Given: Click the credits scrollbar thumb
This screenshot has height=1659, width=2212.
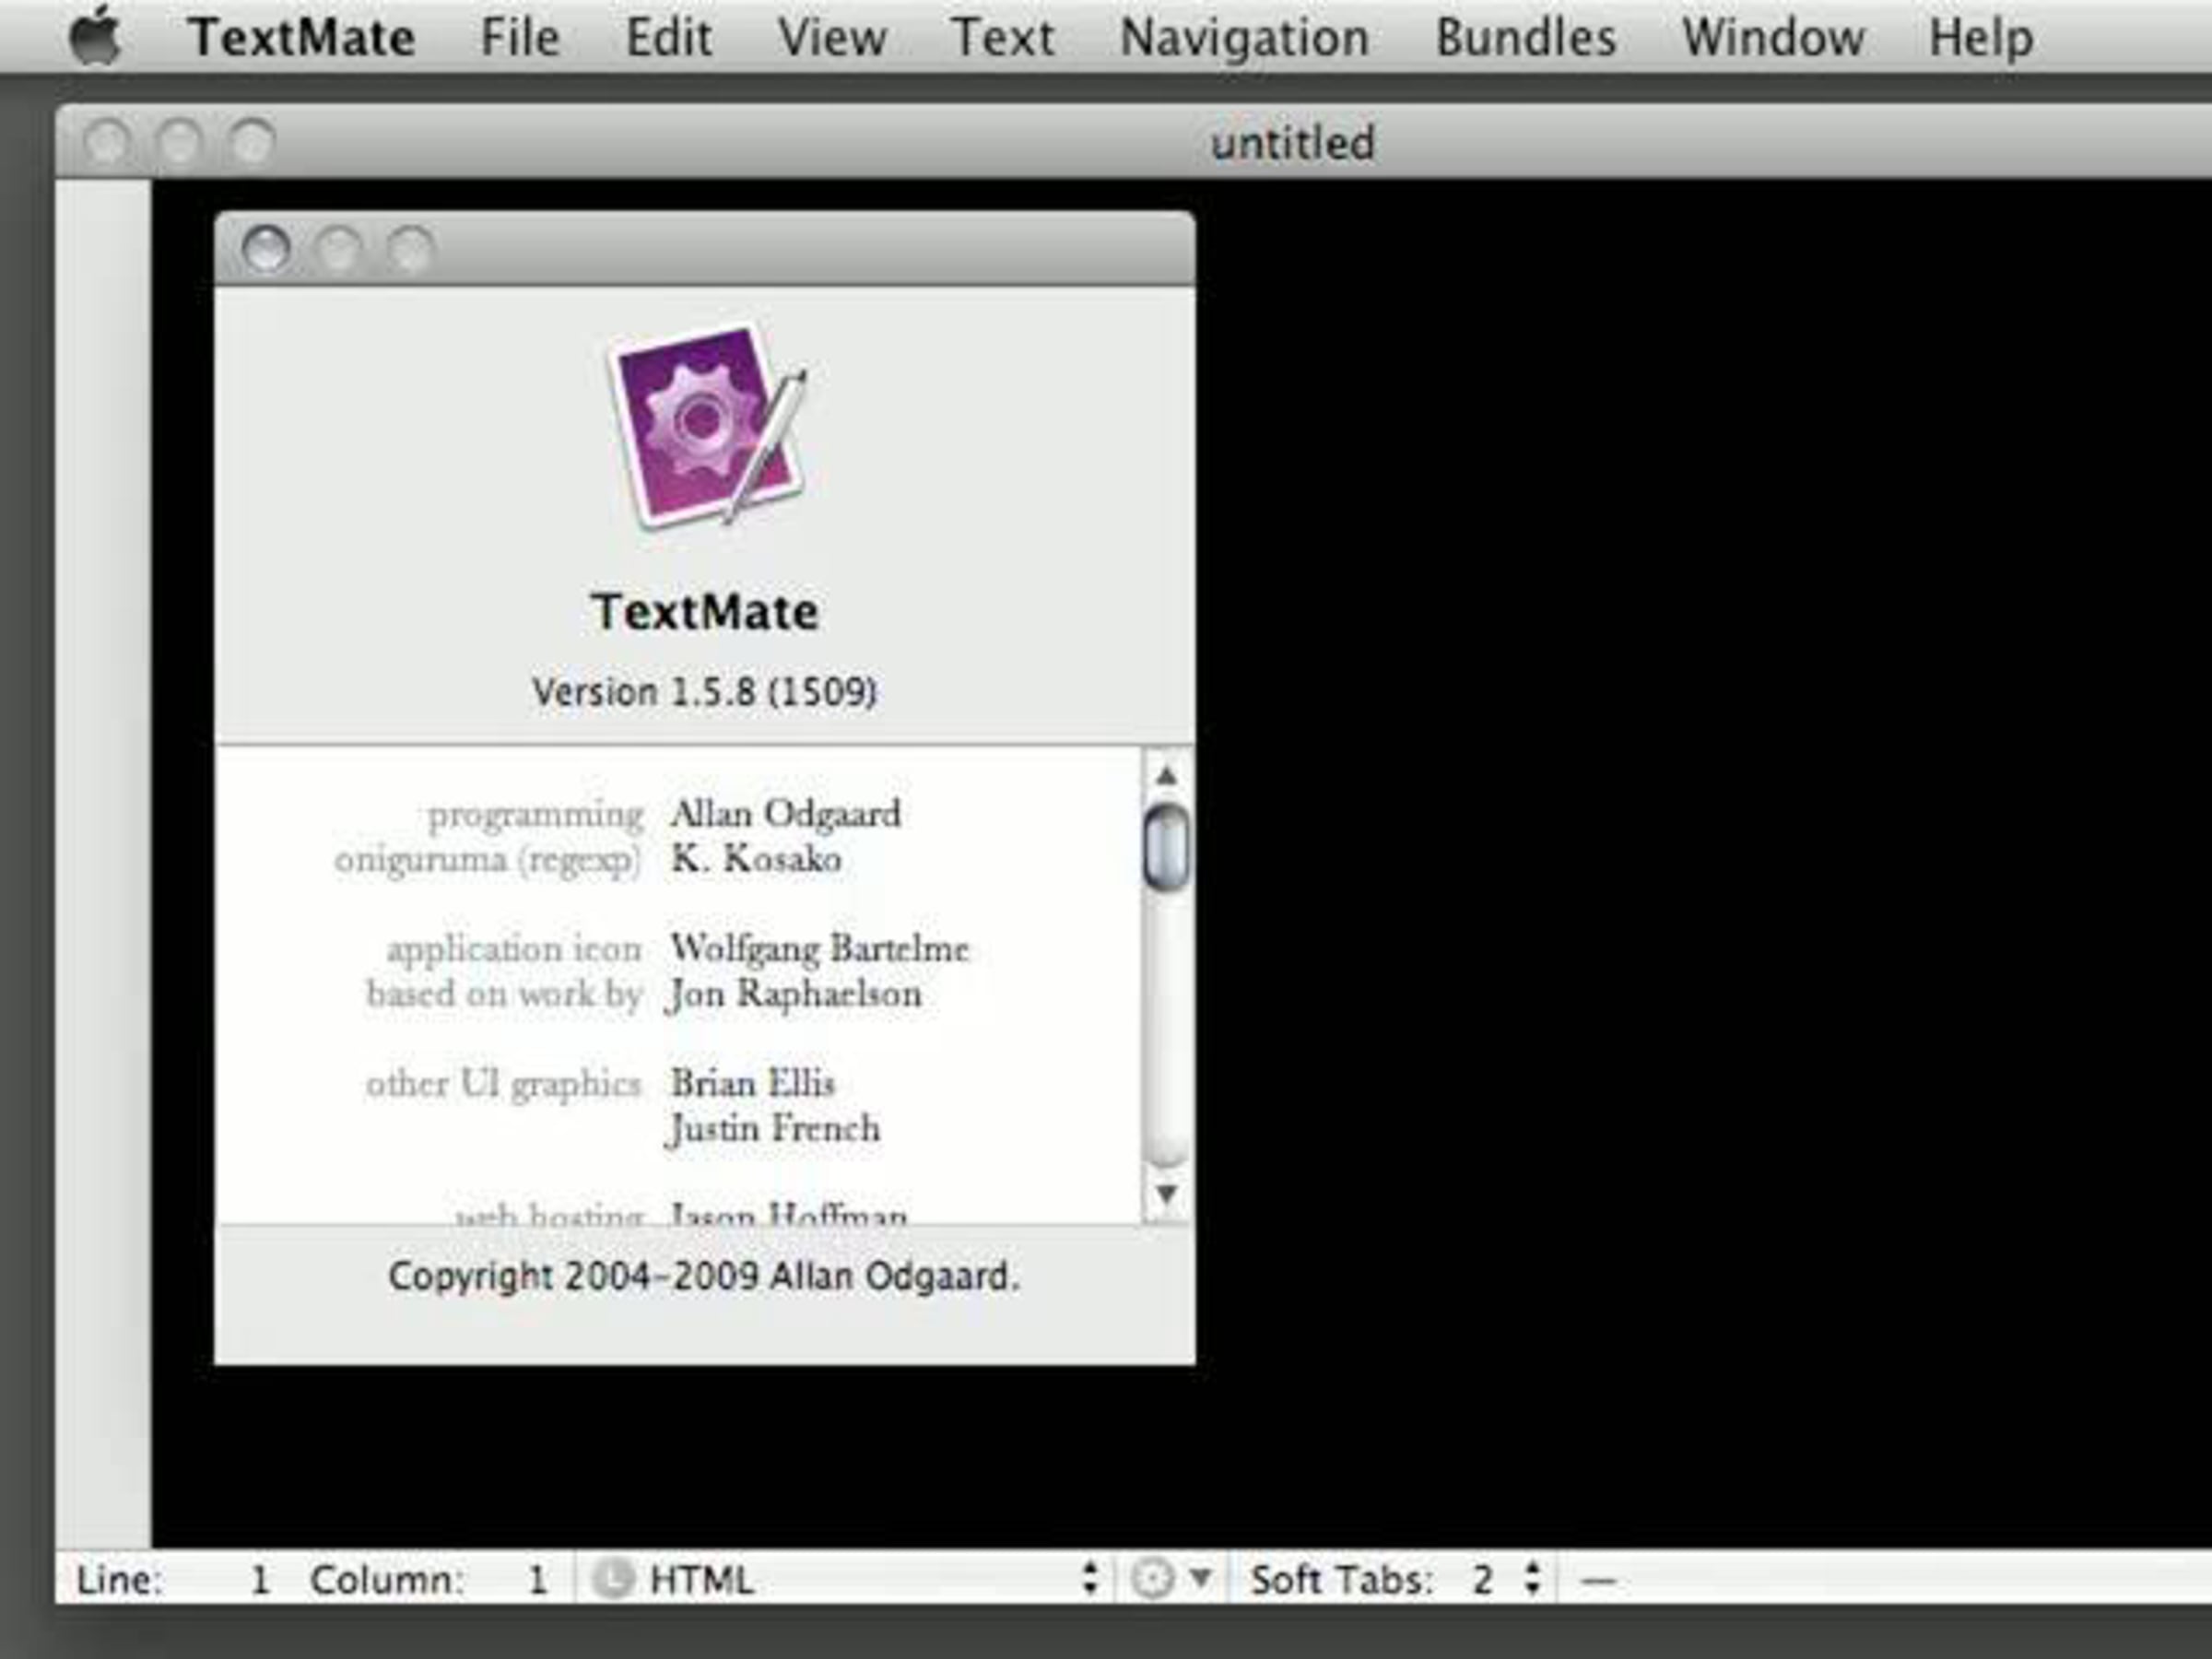Looking at the screenshot, I should point(1166,847).
